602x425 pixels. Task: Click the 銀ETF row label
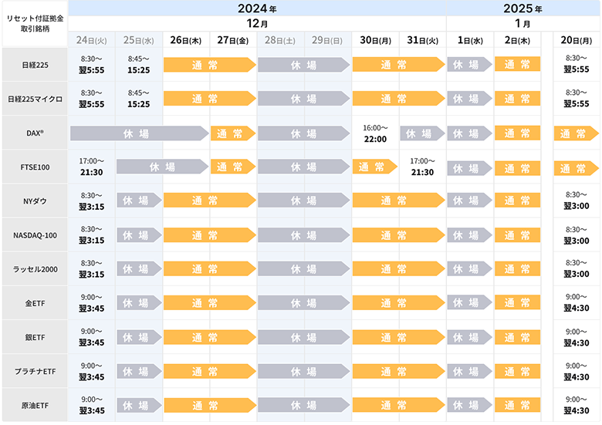pyautogui.click(x=34, y=336)
